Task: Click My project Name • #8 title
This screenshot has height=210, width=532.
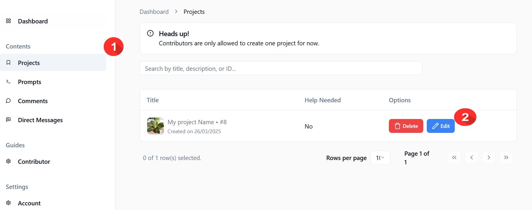Action: [197, 122]
